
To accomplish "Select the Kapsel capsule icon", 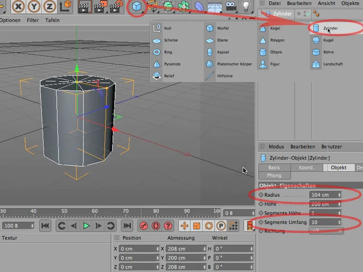I will pos(210,52).
